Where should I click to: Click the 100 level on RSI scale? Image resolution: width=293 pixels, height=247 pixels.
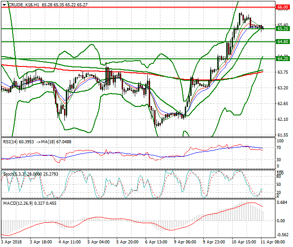pyautogui.click(x=280, y=141)
